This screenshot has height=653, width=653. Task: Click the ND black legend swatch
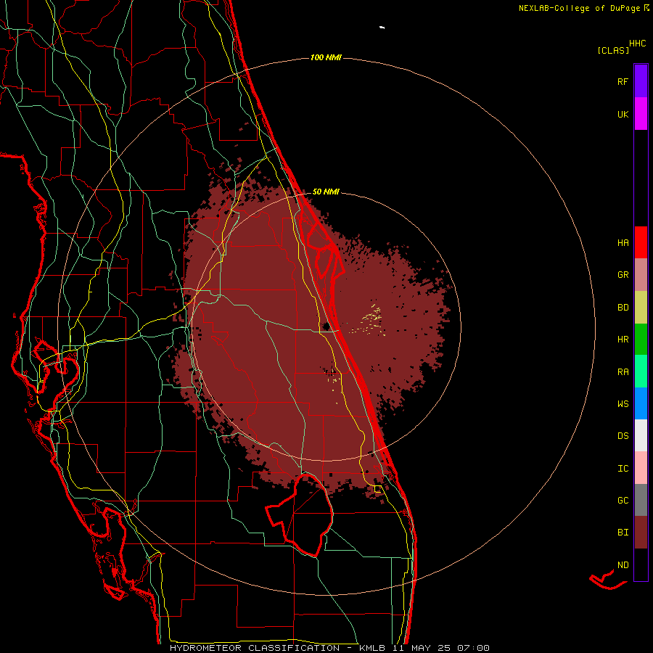[x=641, y=564]
